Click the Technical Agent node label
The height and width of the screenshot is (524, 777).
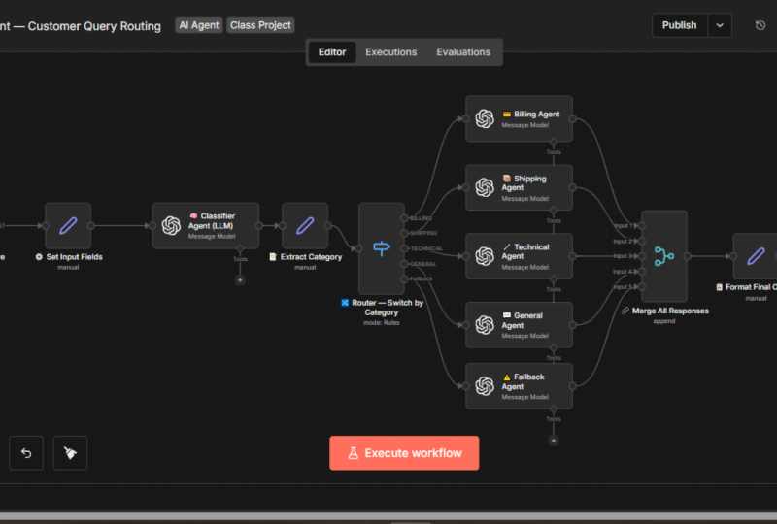pyautogui.click(x=525, y=251)
